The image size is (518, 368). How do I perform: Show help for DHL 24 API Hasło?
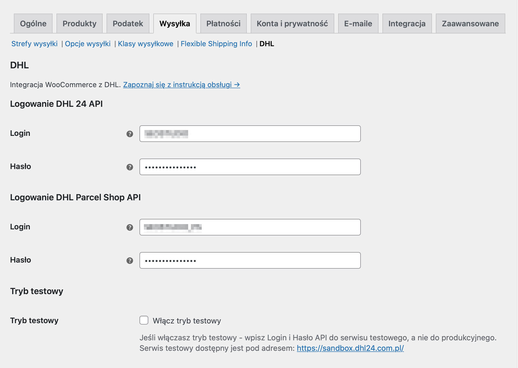coord(130,167)
